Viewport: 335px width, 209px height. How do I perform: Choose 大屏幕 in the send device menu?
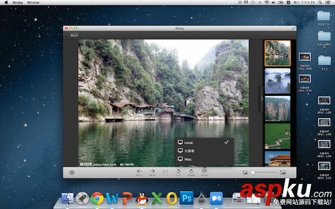[x=204, y=150]
